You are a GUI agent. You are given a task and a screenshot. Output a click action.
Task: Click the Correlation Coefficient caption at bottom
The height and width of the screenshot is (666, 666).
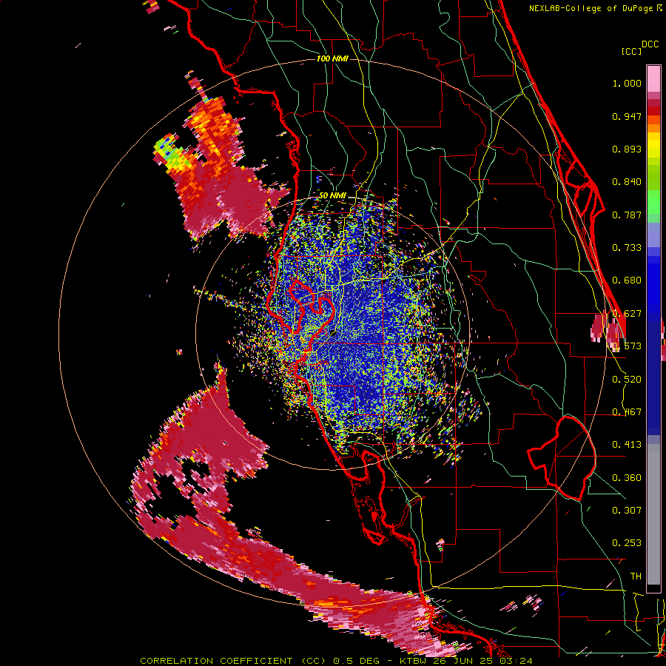pos(336,661)
